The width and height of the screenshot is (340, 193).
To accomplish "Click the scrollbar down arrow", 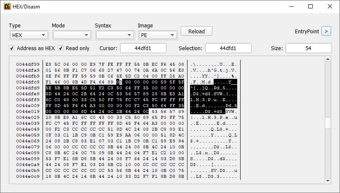I will tap(328, 181).
